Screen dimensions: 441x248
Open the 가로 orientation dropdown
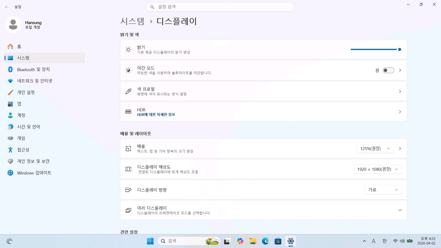383,189
